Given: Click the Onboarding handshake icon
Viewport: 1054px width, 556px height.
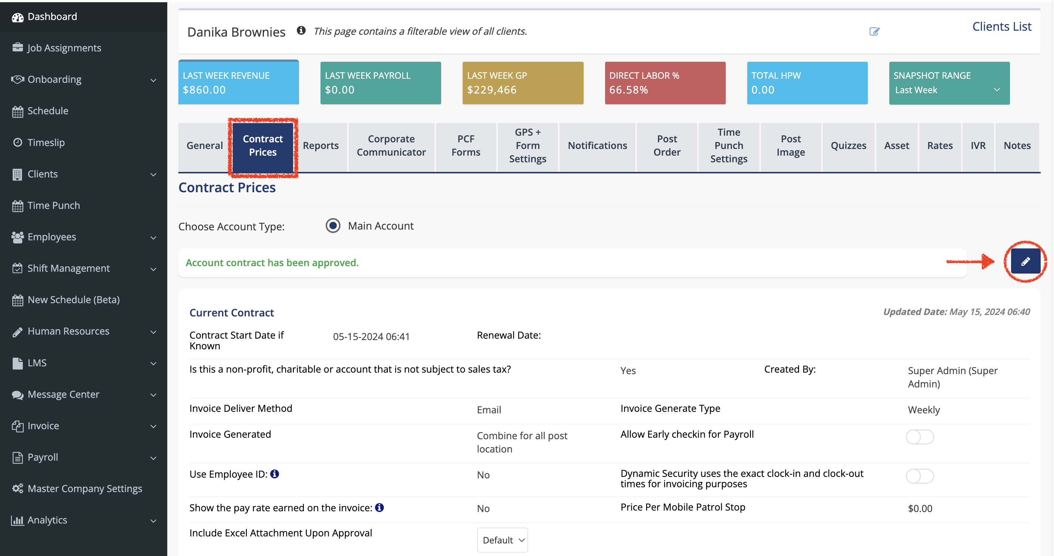Looking at the screenshot, I should click(x=18, y=79).
